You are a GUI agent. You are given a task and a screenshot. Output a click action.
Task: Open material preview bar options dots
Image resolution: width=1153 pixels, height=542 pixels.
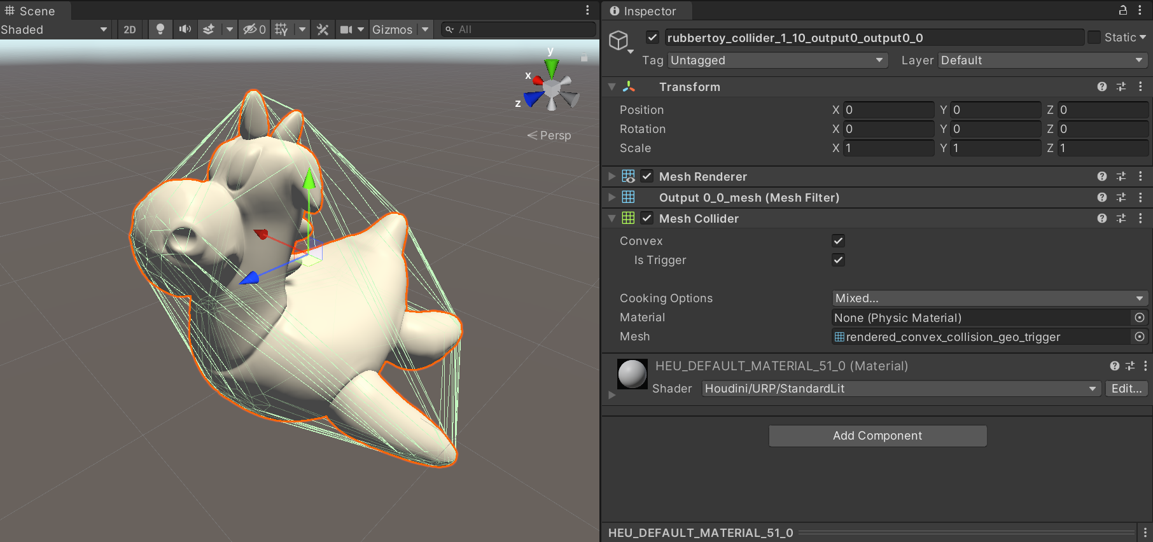pyautogui.click(x=1145, y=532)
